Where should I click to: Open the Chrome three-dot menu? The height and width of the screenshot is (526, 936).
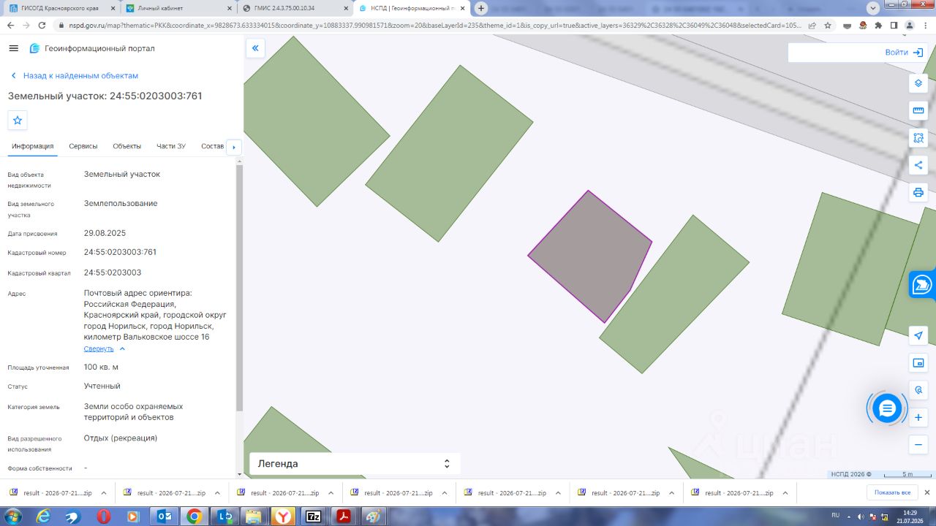point(925,25)
